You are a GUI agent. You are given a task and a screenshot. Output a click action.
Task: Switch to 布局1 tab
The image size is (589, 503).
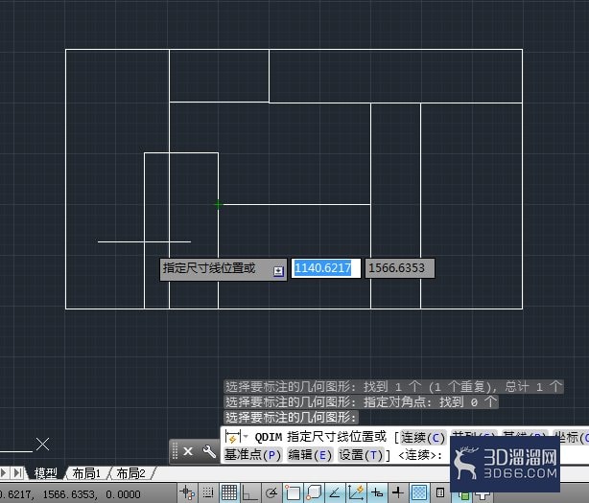click(x=86, y=473)
